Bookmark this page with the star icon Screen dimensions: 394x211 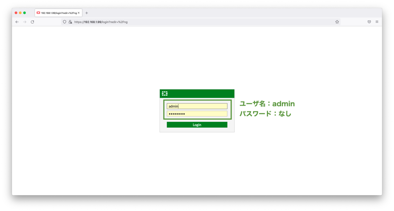337,22
